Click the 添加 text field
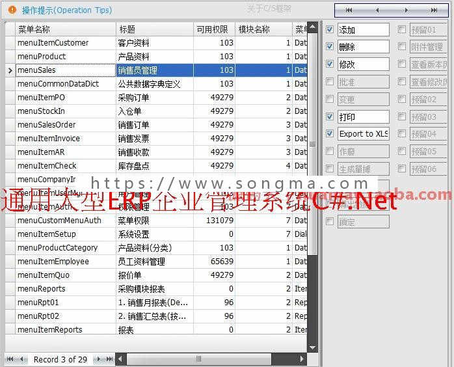The image size is (454, 367). [x=364, y=30]
